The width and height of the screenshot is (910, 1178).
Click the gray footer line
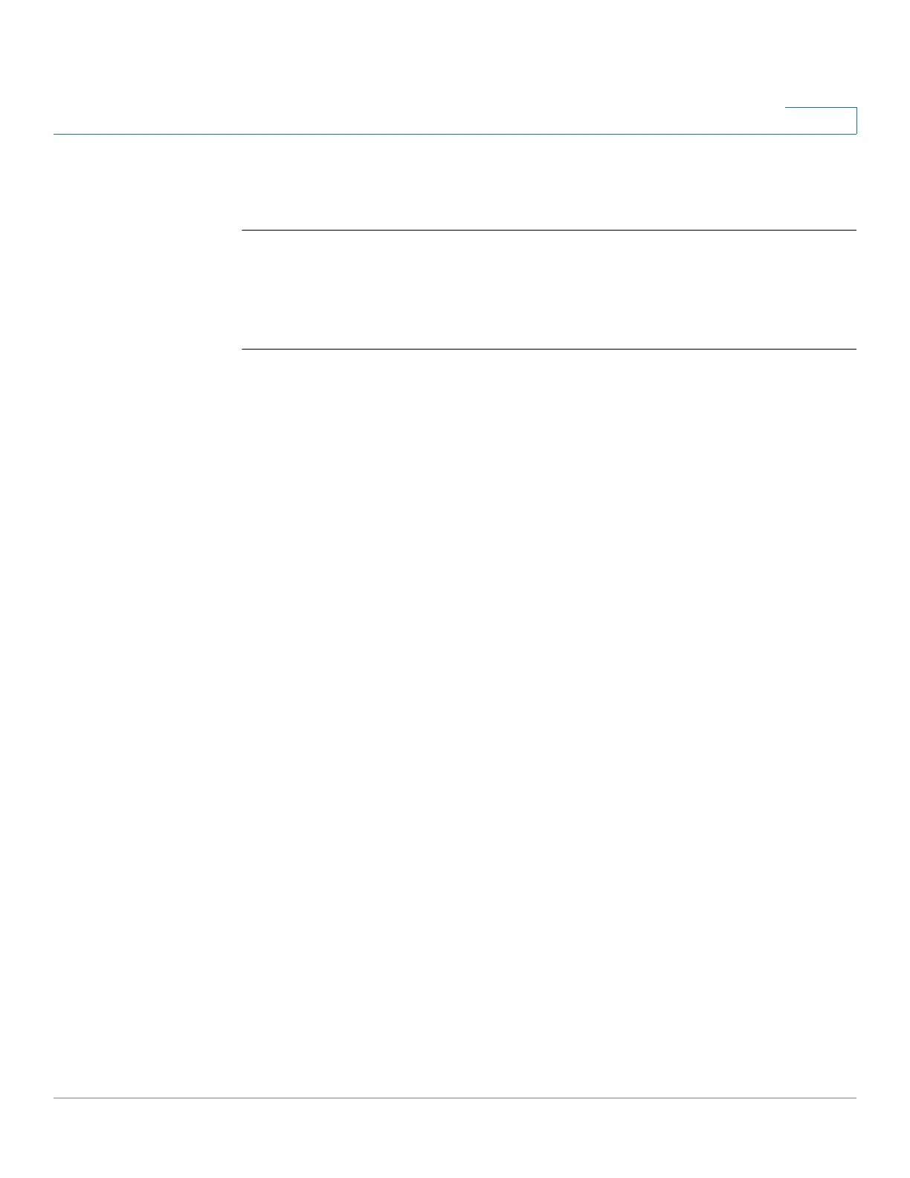[x=455, y=1098]
